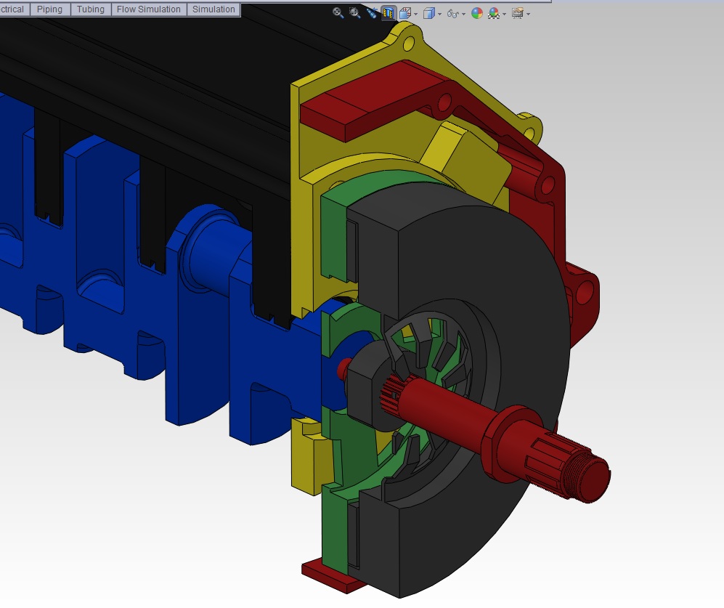Toggle the Section View button
This screenshot has width=724, height=608.
(x=389, y=13)
